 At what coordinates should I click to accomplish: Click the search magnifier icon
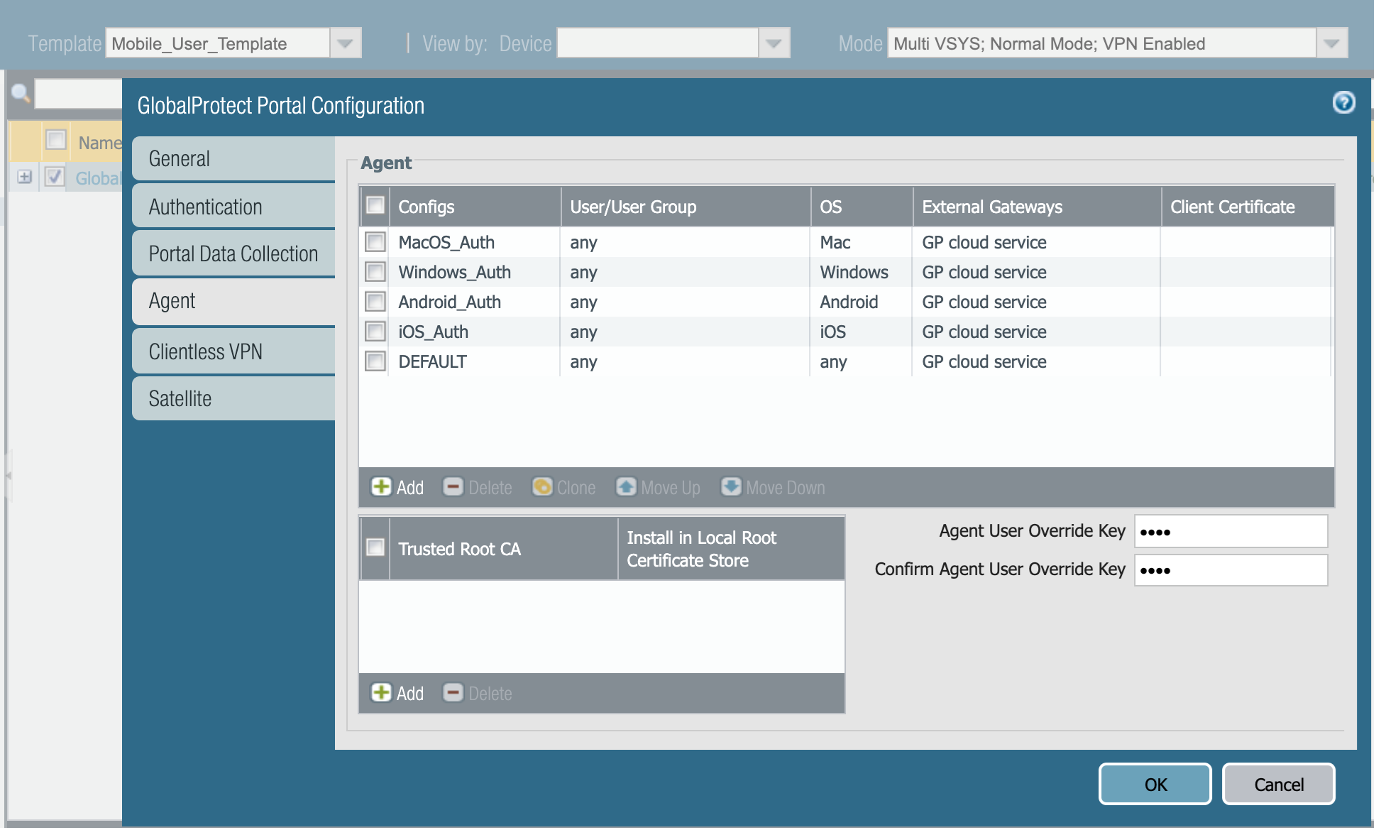tap(21, 93)
